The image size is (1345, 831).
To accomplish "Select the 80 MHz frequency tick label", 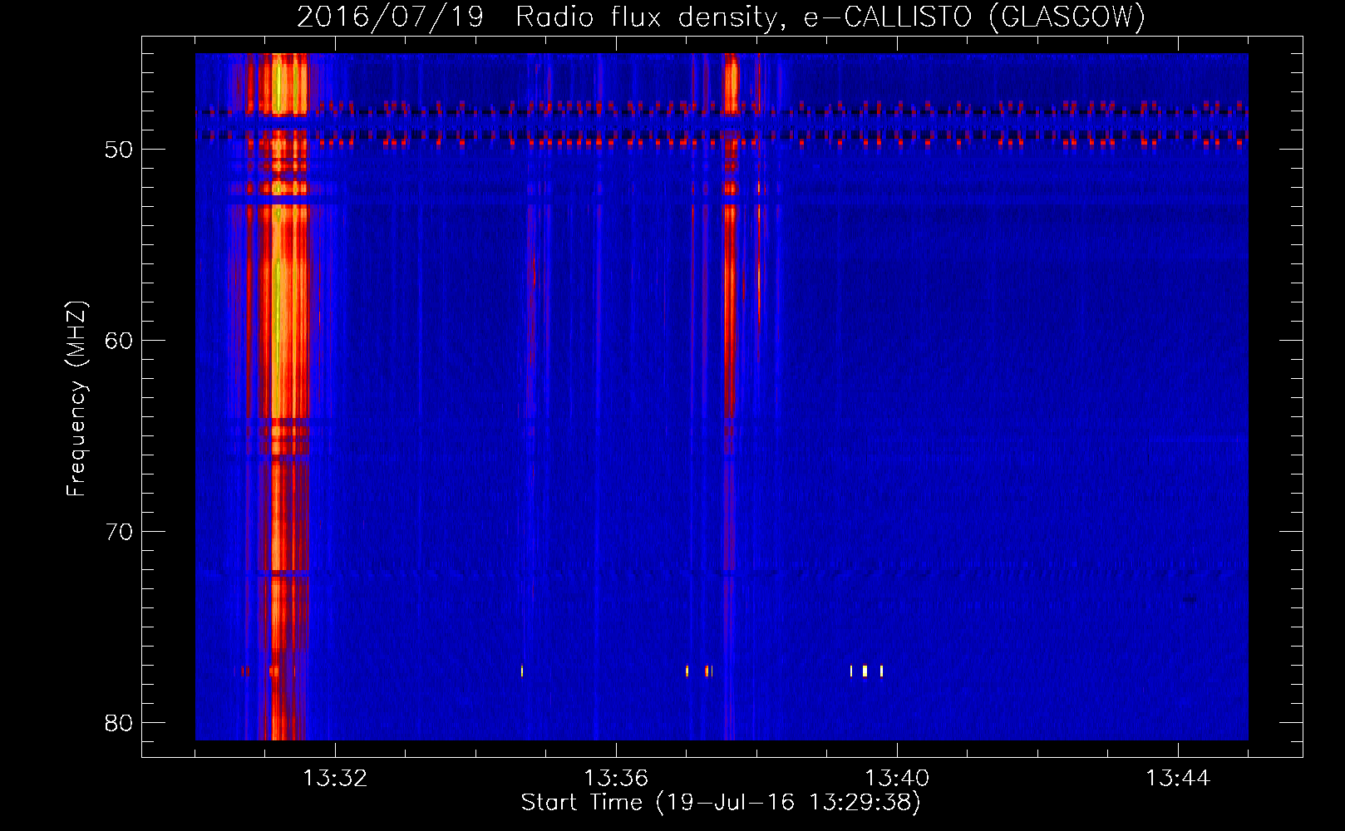I will (x=119, y=724).
